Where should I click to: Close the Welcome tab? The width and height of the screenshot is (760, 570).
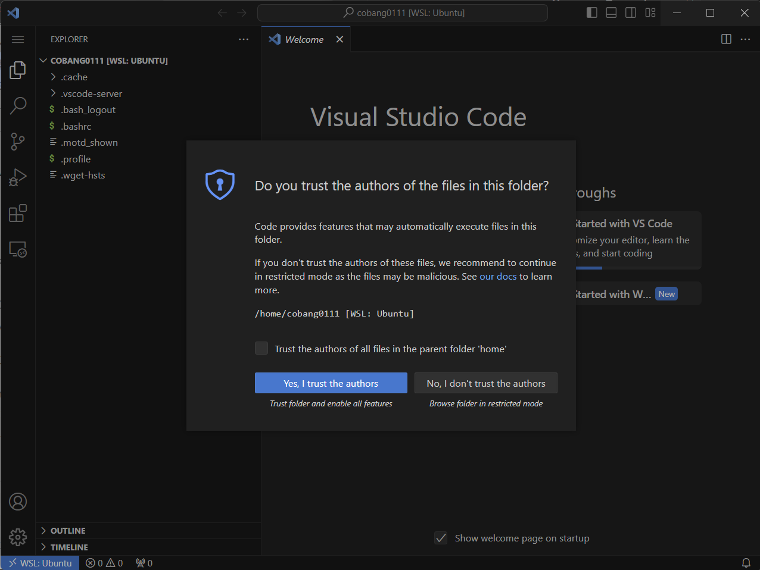point(339,39)
